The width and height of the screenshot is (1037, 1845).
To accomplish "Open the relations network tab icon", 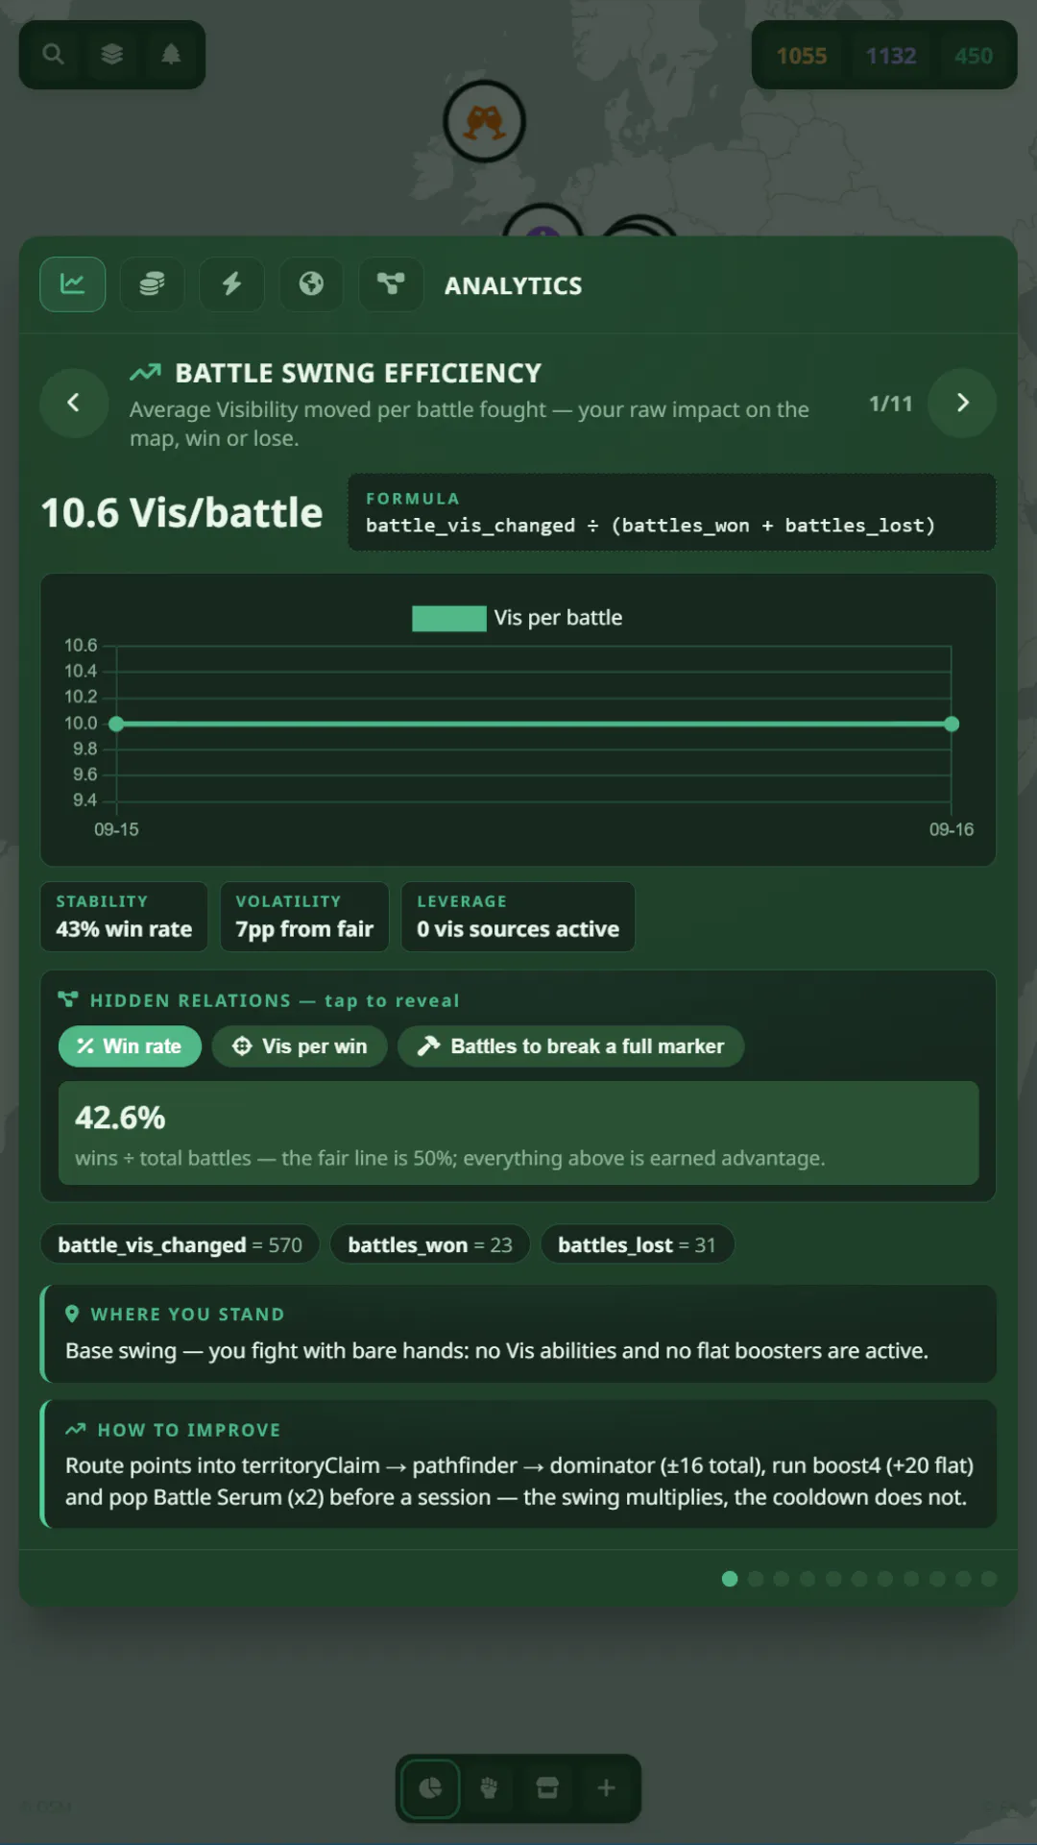I will coord(391,284).
